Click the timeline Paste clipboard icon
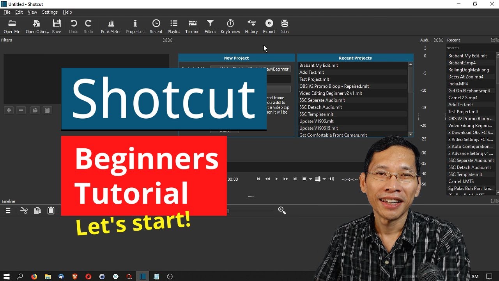Image resolution: width=499 pixels, height=281 pixels. [51, 211]
